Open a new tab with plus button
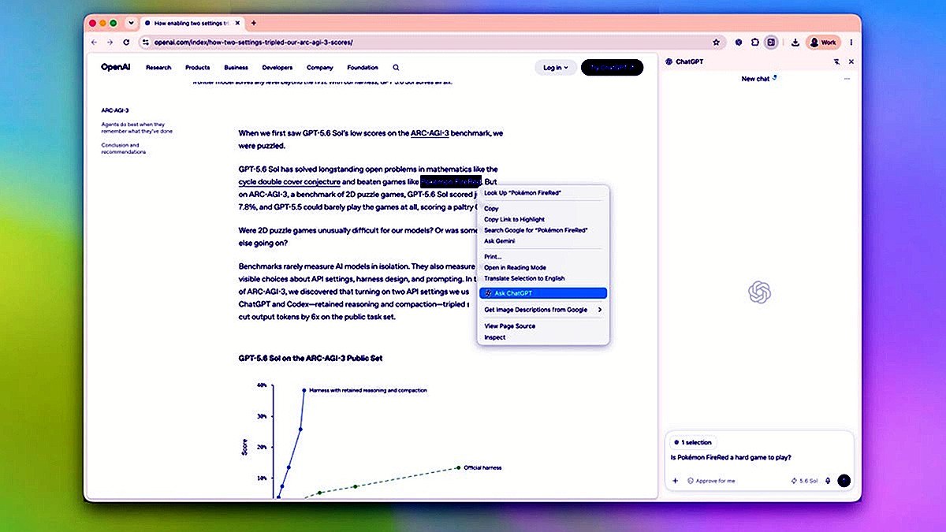The image size is (946, 532). (x=253, y=23)
